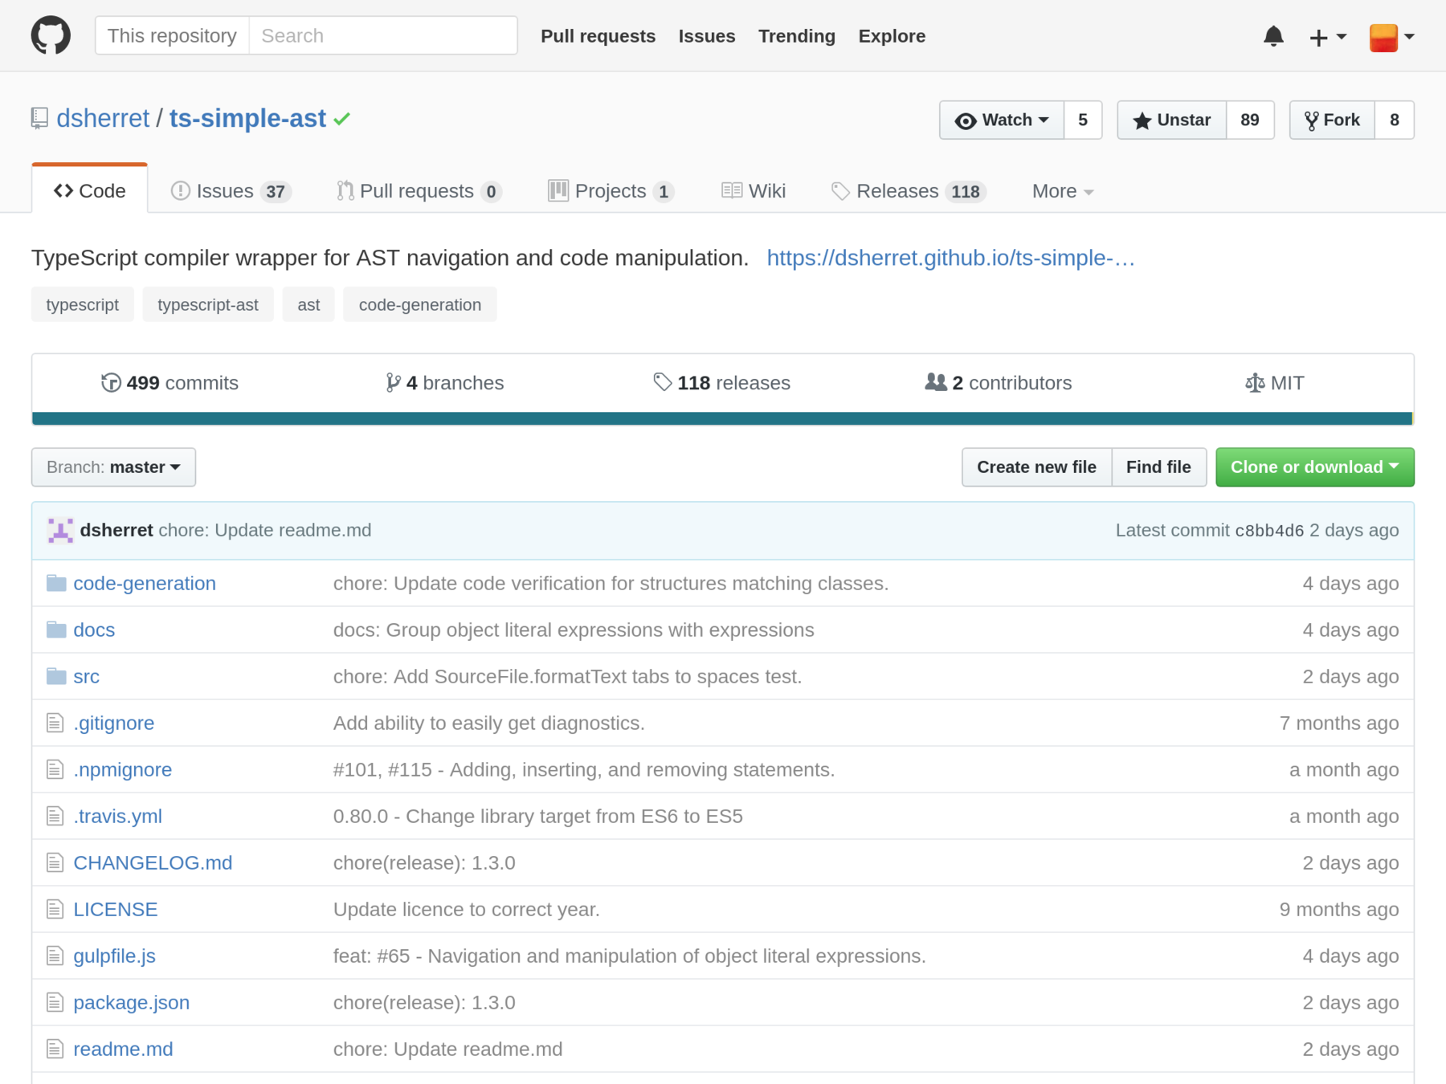This screenshot has height=1084, width=1446.
Task: Open the src folder
Action: pyautogui.click(x=86, y=676)
